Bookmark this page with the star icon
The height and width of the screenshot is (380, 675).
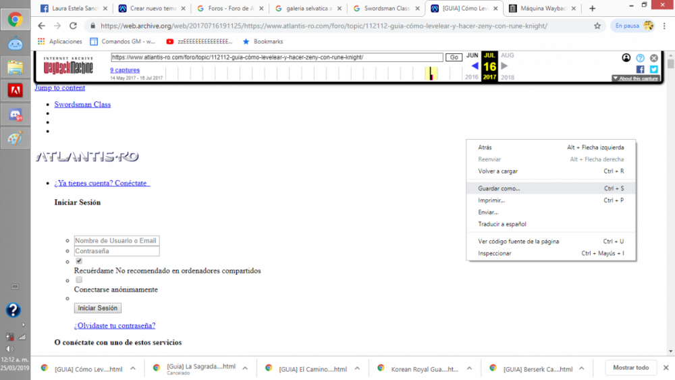click(597, 26)
